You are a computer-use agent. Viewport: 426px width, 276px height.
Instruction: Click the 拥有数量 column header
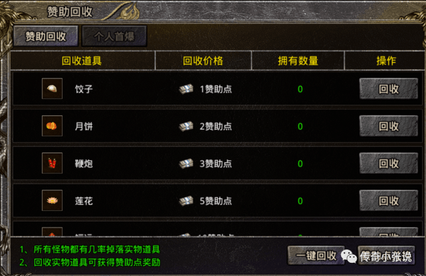[298, 60]
